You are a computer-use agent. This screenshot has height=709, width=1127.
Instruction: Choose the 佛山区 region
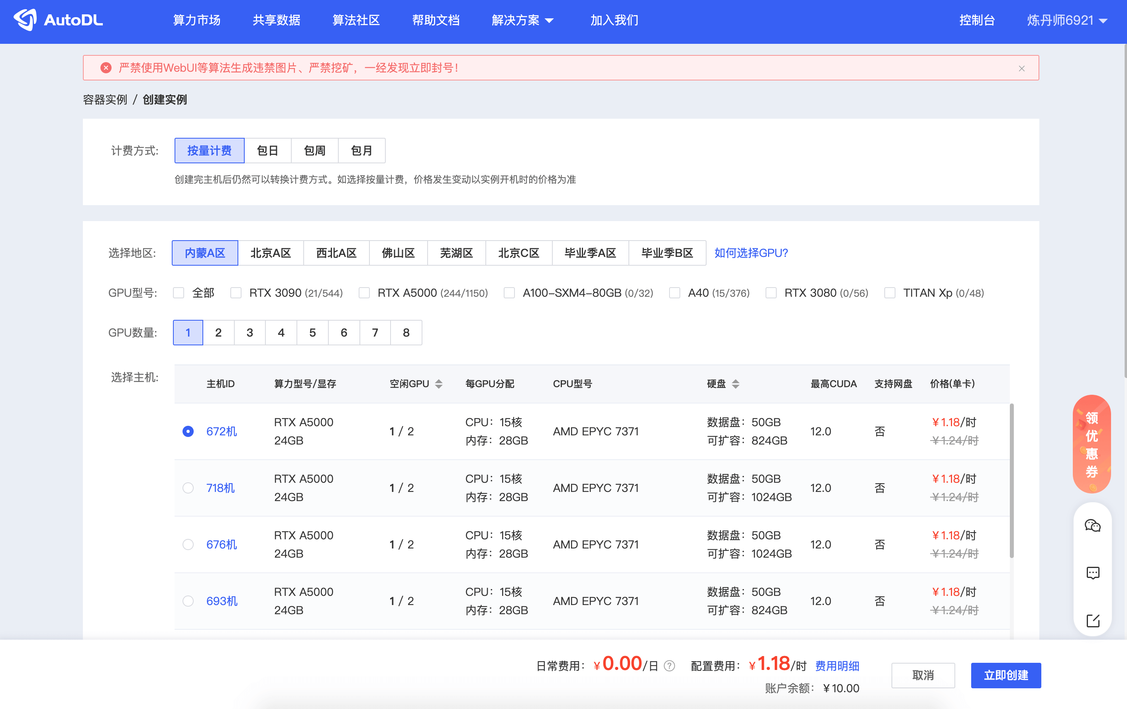click(398, 253)
